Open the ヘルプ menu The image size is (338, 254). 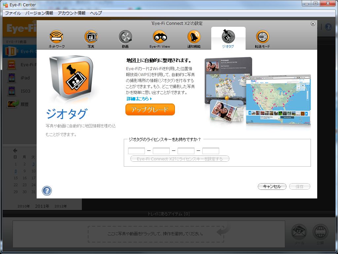point(96,13)
